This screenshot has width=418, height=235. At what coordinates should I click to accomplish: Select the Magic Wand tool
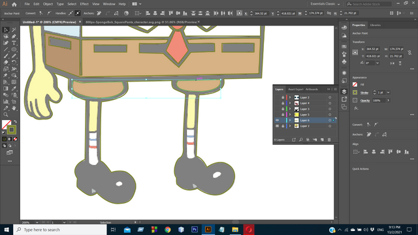click(14, 30)
